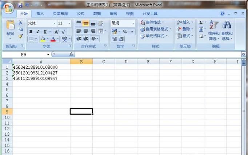Screen dimensions: 248x155
Task: Switch to the 公式 Formulas tab
Action: (81, 13)
